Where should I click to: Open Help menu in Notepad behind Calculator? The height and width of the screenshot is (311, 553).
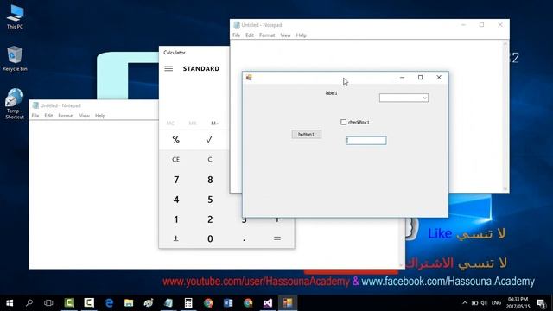coord(100,116)
